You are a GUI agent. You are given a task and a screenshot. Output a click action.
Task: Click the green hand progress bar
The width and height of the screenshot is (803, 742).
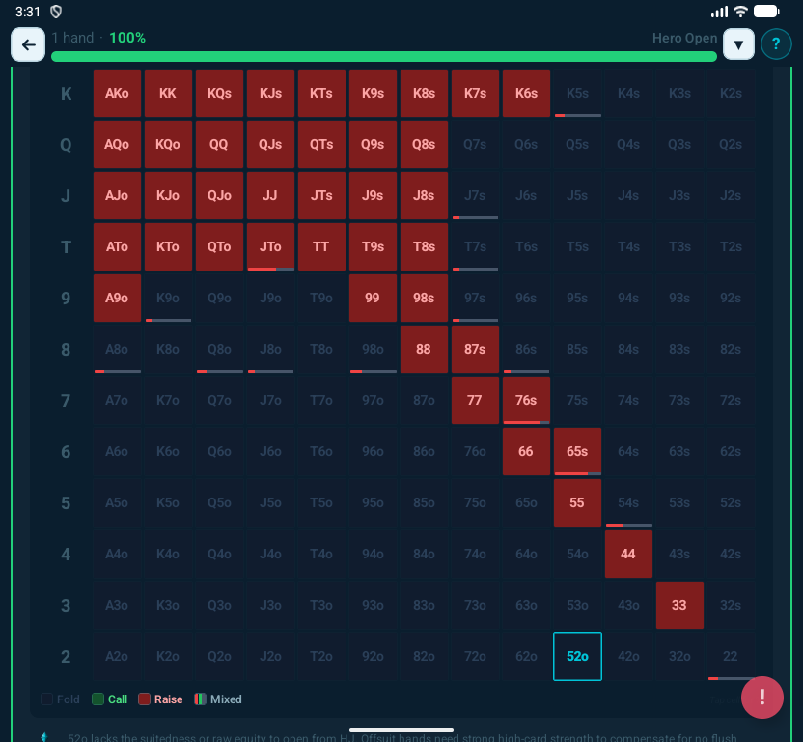383,57
